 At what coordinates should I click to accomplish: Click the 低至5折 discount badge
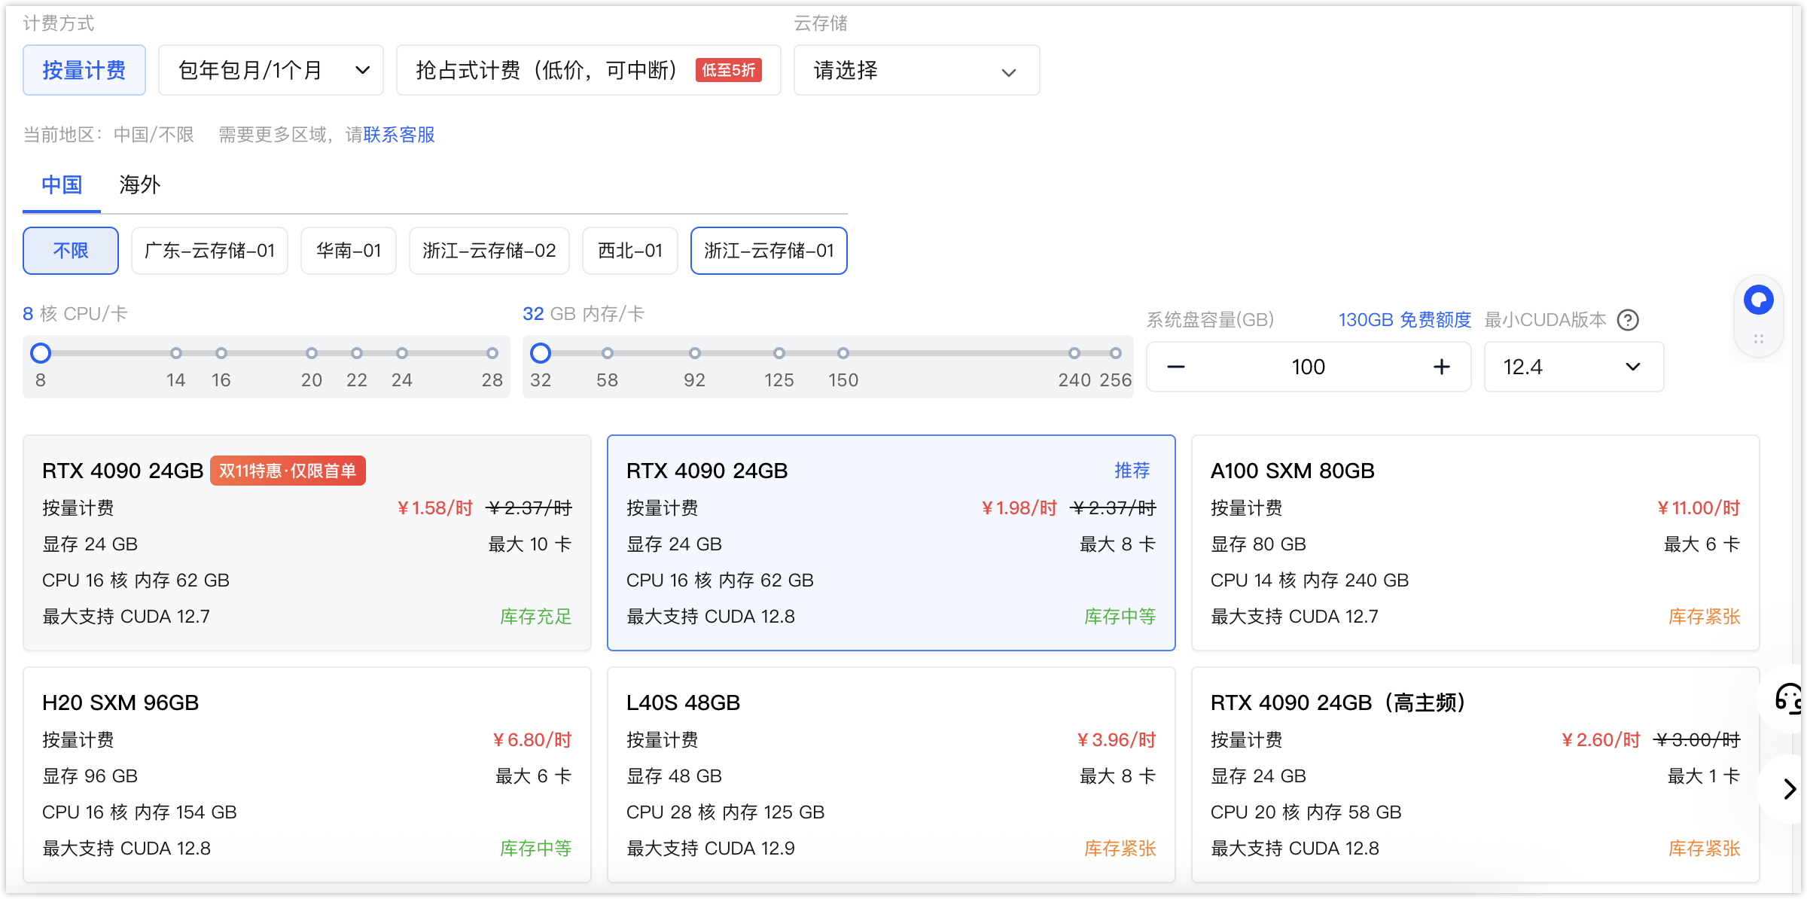[728, 70]
